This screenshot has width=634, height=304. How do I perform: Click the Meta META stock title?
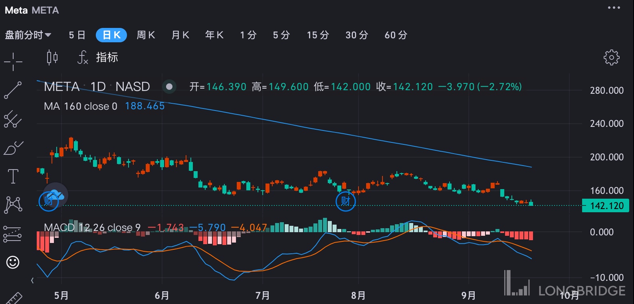coord(32,10)
